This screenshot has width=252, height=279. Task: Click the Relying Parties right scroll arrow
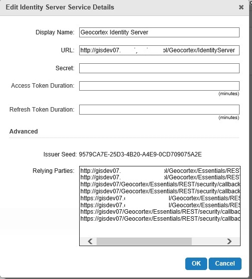tap(229, 241)
